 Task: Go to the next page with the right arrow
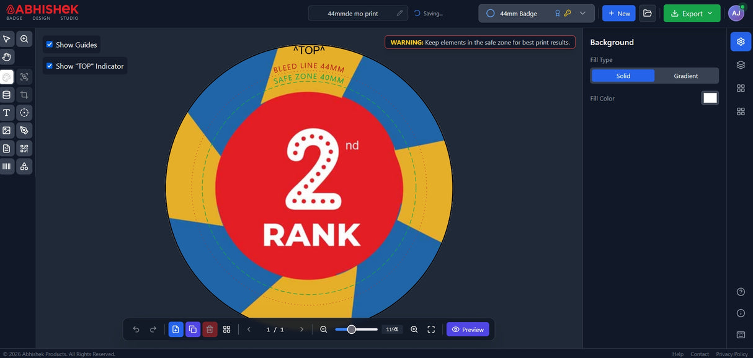coord(301,329)
